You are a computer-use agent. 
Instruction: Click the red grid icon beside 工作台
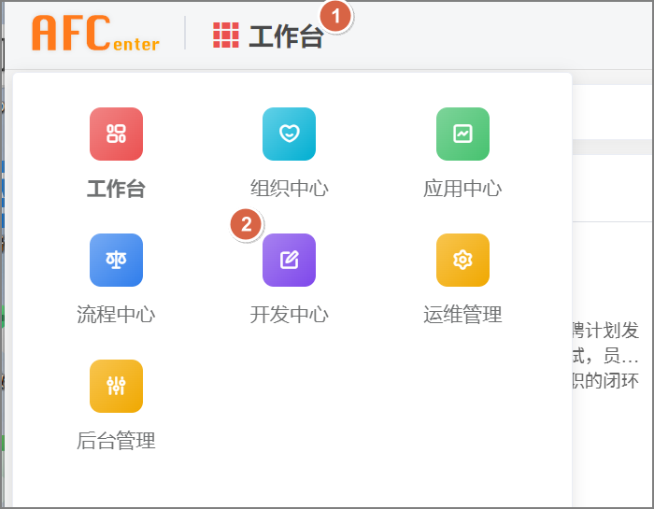226,35
